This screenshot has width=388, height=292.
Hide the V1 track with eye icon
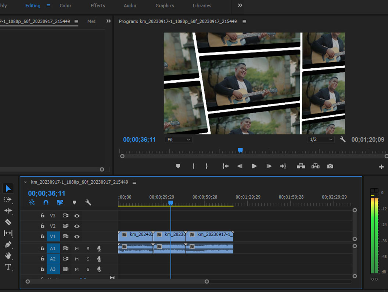(77, 237)
